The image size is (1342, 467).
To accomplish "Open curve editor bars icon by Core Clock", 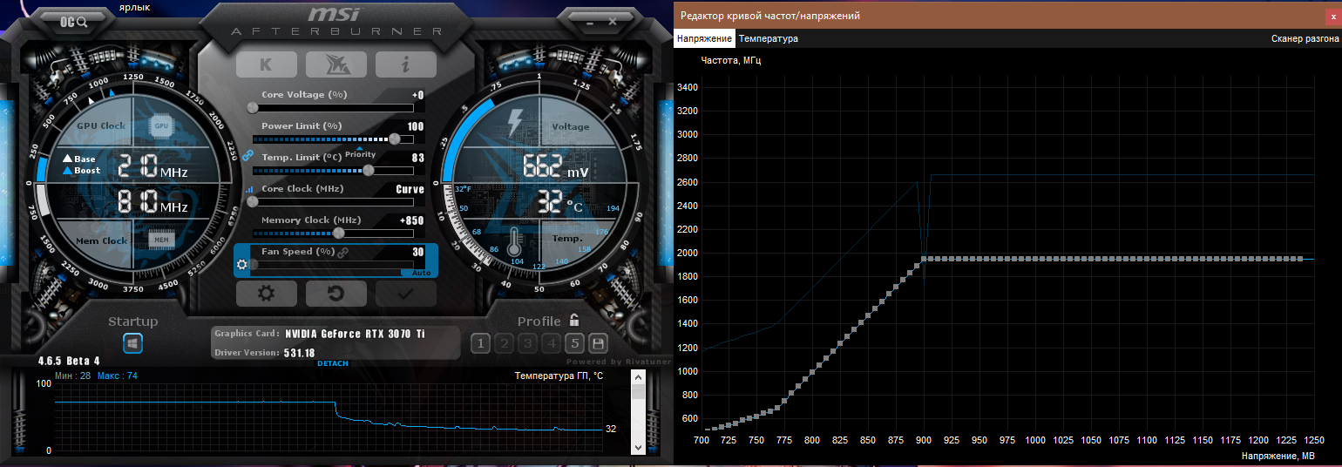I will coord(249,189).
